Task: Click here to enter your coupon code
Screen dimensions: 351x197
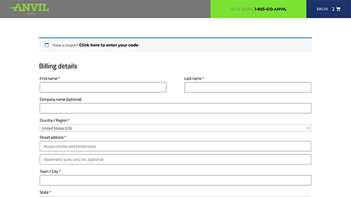Action: pyautogui.click(x=109, y=45)
